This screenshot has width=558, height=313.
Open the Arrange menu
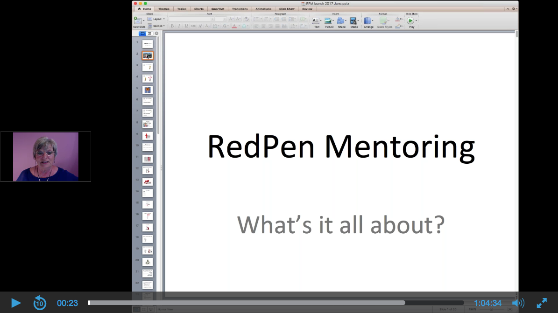(369, 22)
